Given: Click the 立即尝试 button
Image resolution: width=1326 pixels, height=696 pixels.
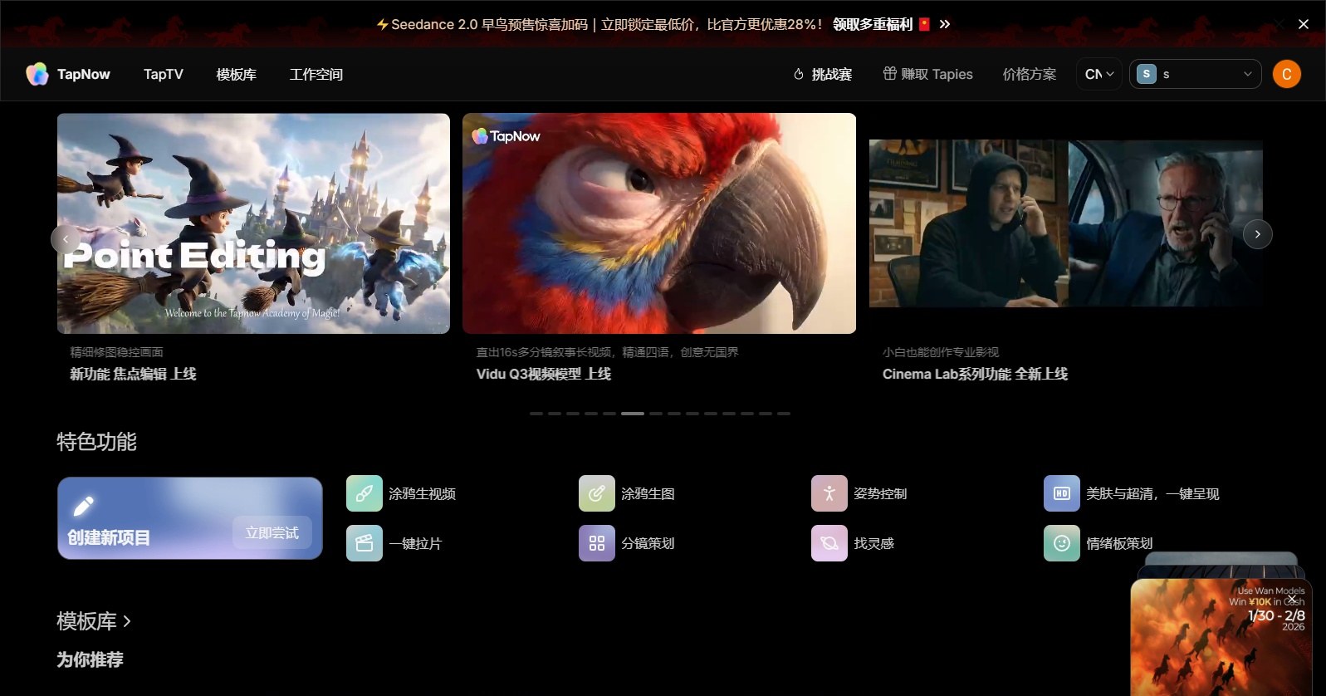Looking at the screenshot, I should point(272,532).
